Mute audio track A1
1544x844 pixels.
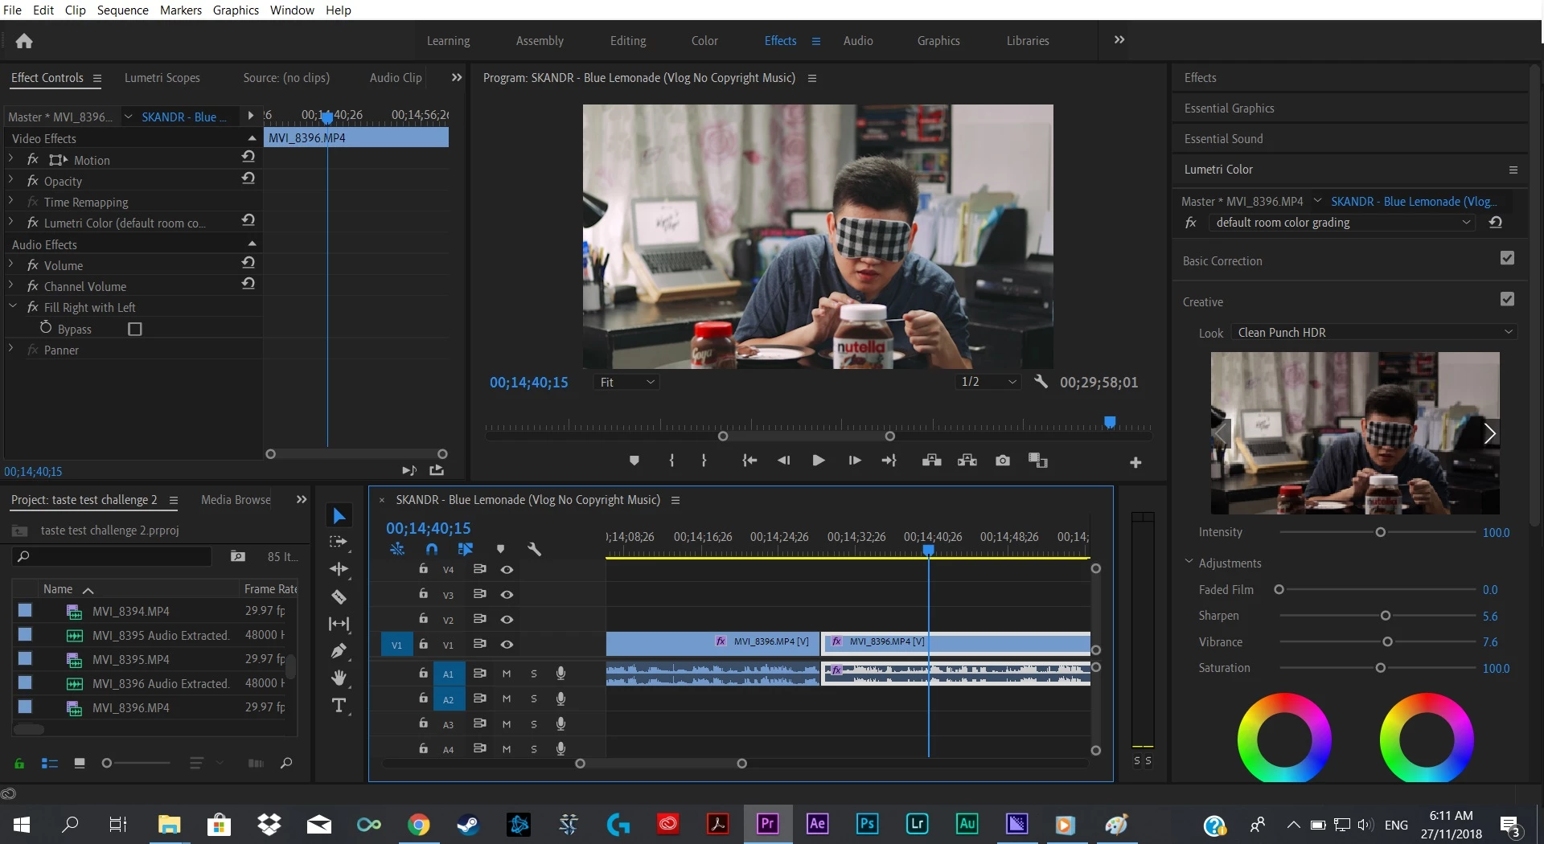click(x=507, y=674)
